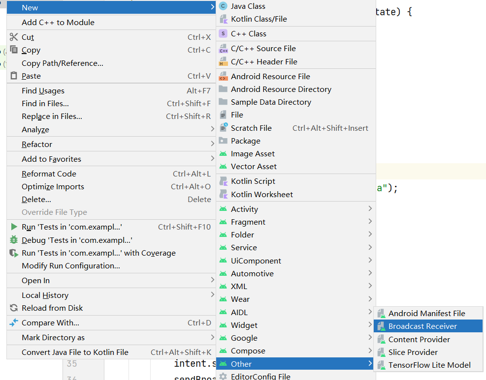Expand the Fragment submenu arrow
The height and width of the screenshot is (380, 486).
pyautogui.click(x=370, y=222)
